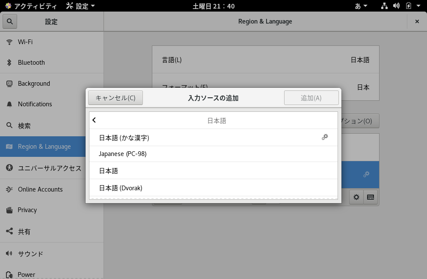The image size is (427, 279).
Task: Open the あ input method menu in top bar
Action: click(361, 6)
